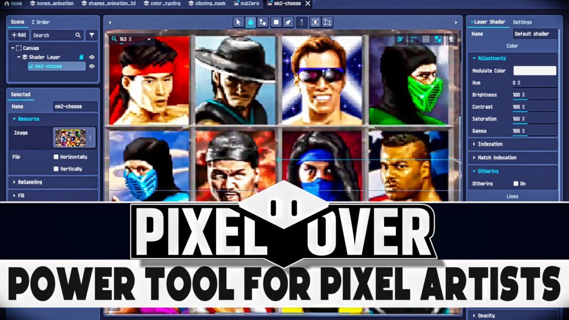
Task: Toggle the checkerboard background icon
Action: click(x=438, y=39)
